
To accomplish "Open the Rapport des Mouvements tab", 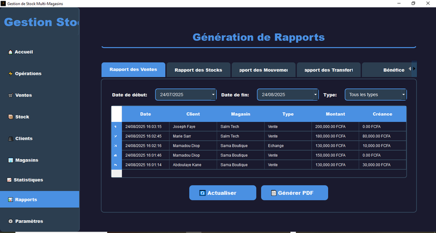I will point(263,70).
